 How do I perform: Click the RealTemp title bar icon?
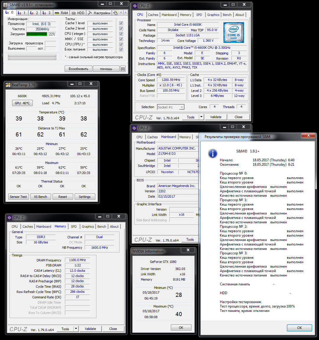(x=8, y=85)
